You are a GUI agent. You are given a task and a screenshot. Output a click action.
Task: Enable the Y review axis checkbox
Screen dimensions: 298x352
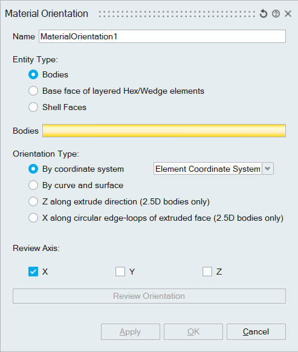(120, 272)
